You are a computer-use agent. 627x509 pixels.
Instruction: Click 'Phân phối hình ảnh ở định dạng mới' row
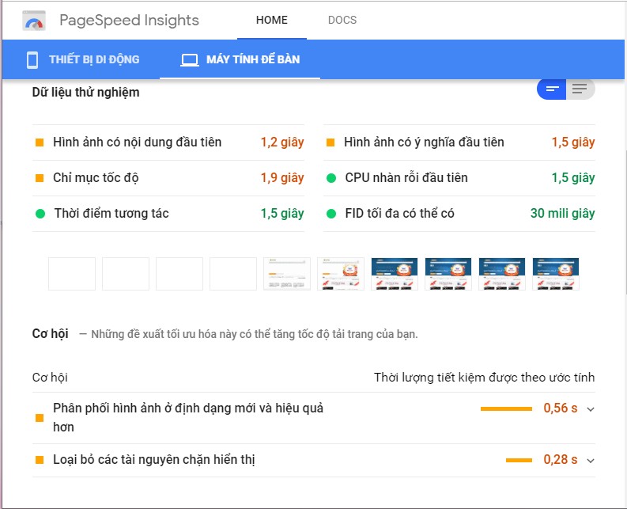click(x=313, y=418)
